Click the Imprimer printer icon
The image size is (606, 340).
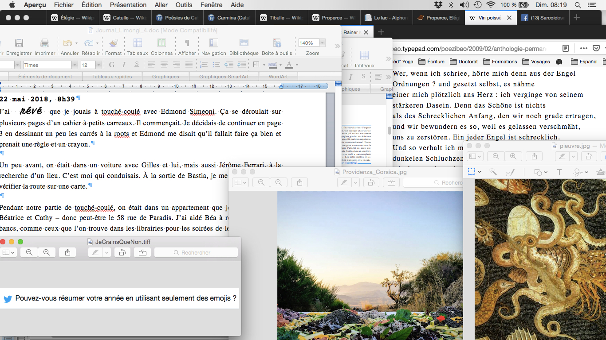click(x=44, y=43)
